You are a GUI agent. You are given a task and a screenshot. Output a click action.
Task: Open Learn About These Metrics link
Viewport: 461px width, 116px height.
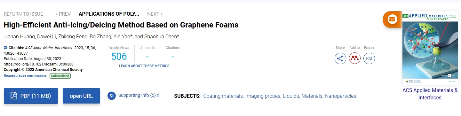coord(144,66)
